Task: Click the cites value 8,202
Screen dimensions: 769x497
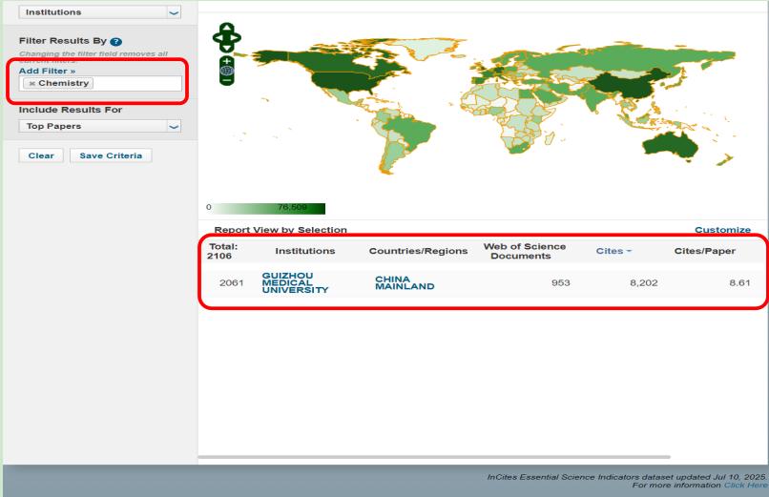Action: pos(643,282)
